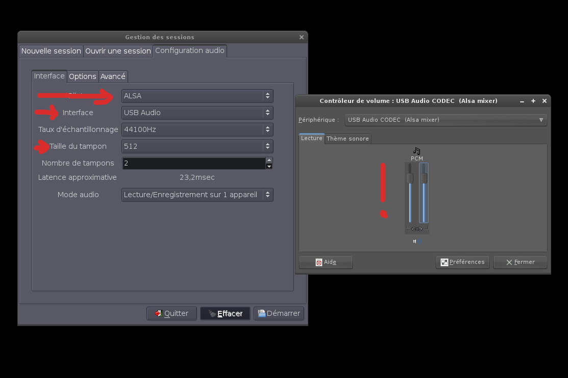This screenshot has height=378, width=568.
Task: Select the Lecture tab in volume controller
Action: pyautogui.click(x=311, y=138)
